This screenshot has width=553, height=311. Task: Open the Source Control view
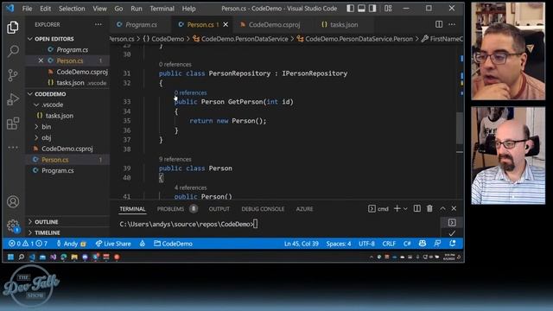coord(13,75)
